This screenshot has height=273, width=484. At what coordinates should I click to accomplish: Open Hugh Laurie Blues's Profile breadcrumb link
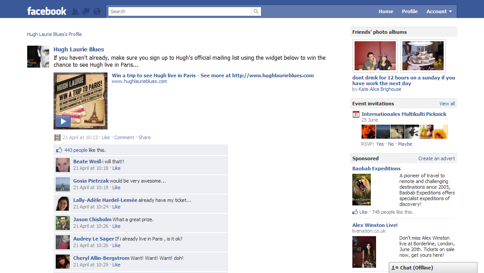click(x=54, y=34)
